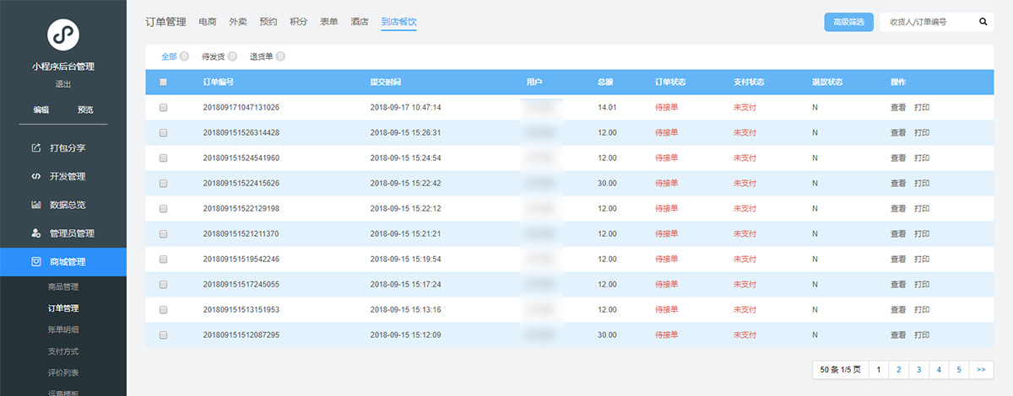
Task: Click the search magnifier icon
Action: [x=983, y=22]
